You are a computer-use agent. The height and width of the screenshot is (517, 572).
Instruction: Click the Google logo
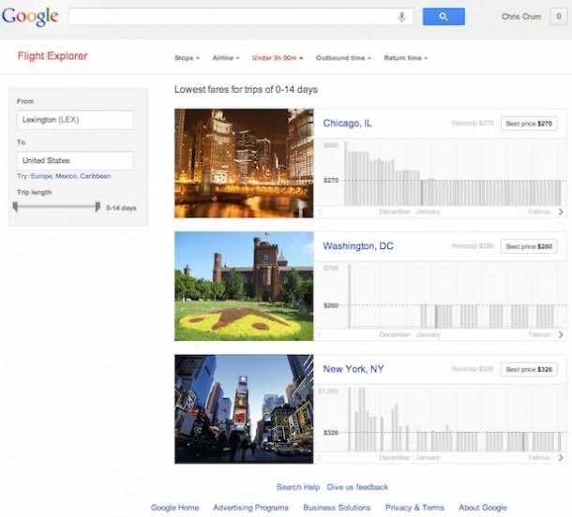point(30,17)
